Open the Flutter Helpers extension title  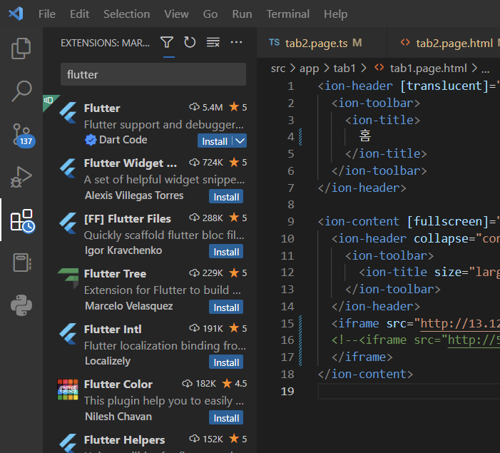pos(124,440)
